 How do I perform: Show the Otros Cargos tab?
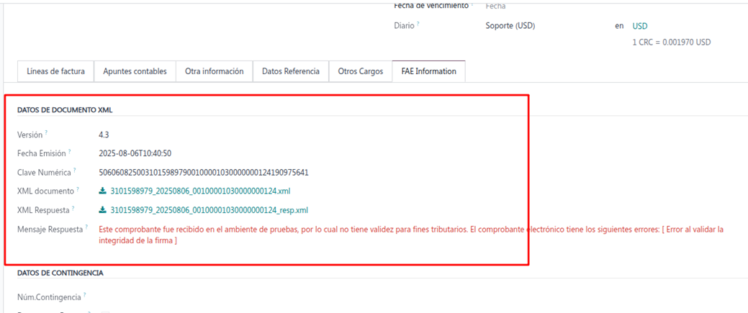[360, 71]
